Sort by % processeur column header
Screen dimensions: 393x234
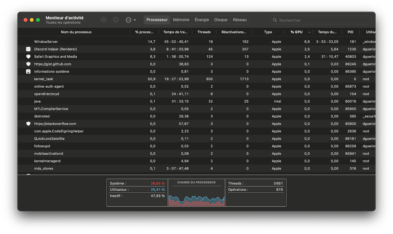pyautogui.click(x=144, y=32)
